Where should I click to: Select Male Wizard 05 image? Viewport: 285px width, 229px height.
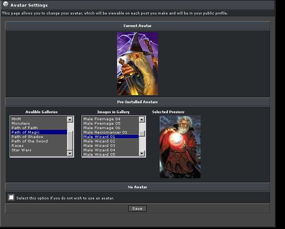coord(111,154)
